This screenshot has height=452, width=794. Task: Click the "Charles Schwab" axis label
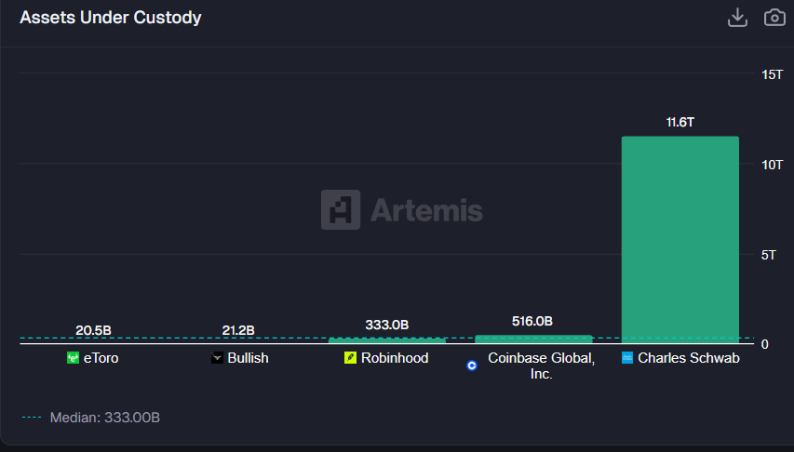coord(689,358)
